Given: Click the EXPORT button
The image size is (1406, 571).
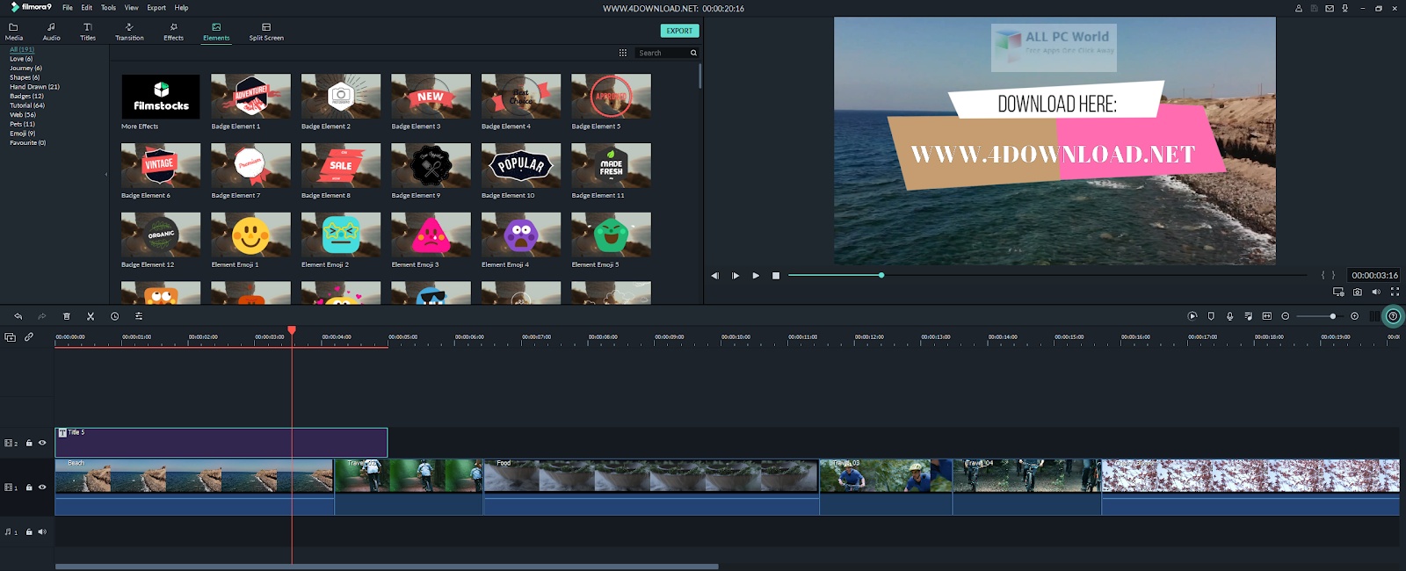Looking at the screenshot, I should click(679, 31).
